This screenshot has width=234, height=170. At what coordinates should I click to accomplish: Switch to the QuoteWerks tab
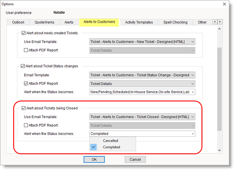(x=44, y=22)
